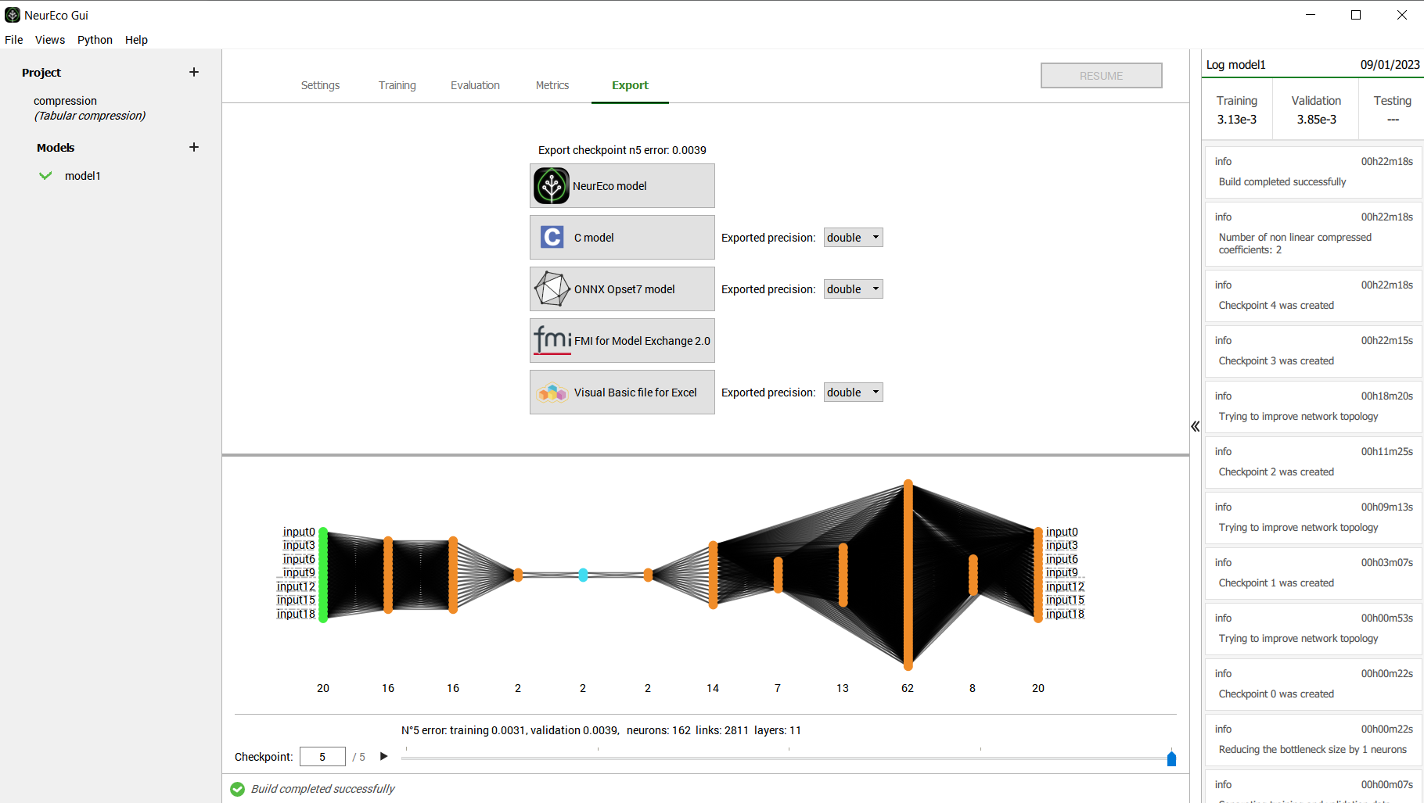Image resolution: width=1424 pixels, height=803 pixels.
Task: Click the ONNX polyhedron logo icon
Action: tap(552, 289)
